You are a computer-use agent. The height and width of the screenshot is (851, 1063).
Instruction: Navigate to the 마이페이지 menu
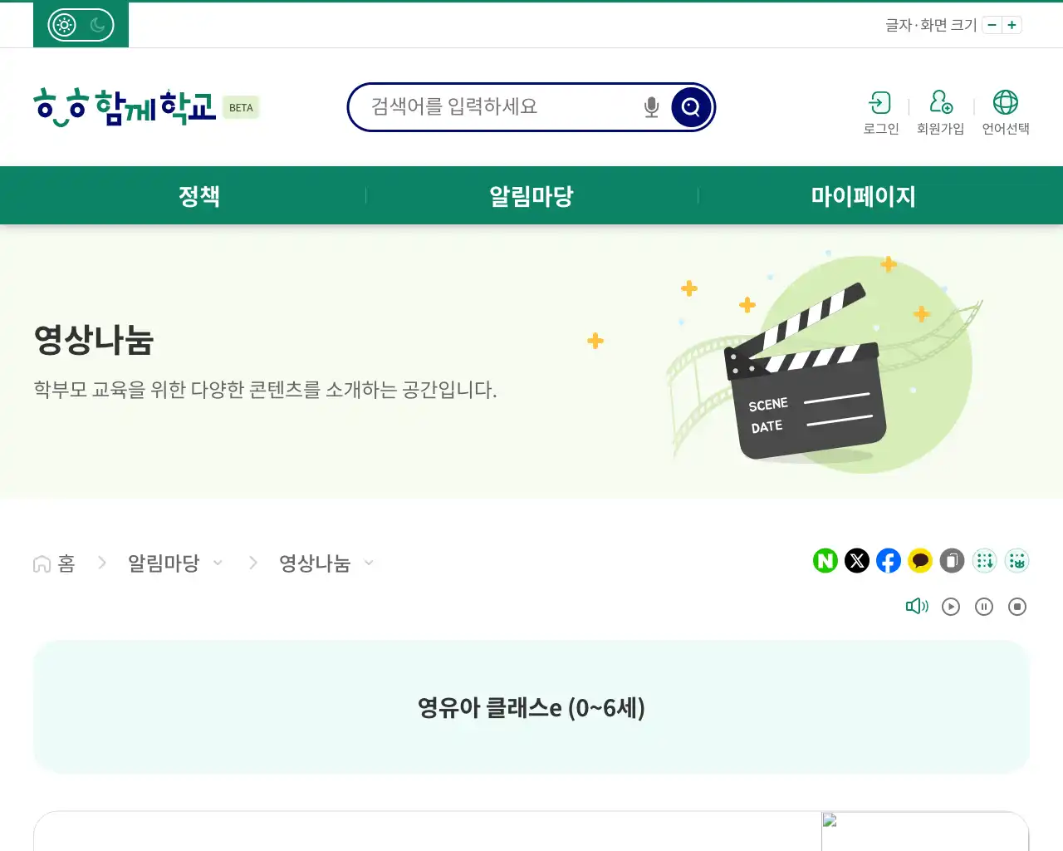coord(864,195)
